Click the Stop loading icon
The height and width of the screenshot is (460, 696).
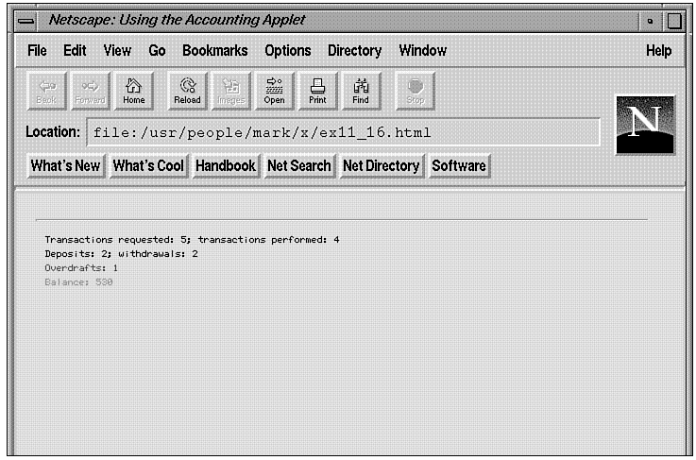(x=415, y=90)
